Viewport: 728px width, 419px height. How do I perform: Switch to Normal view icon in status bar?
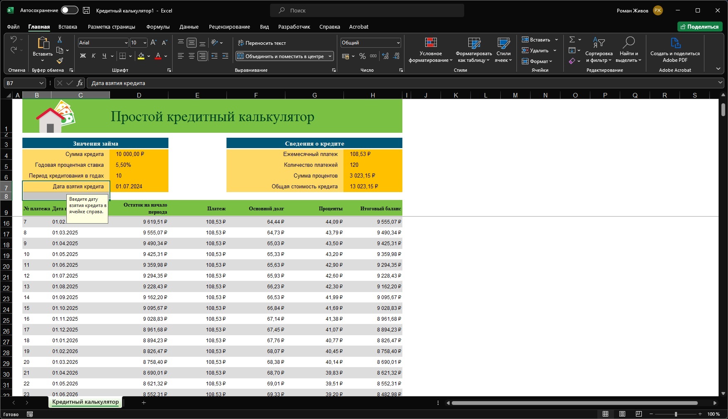(606, 414)
